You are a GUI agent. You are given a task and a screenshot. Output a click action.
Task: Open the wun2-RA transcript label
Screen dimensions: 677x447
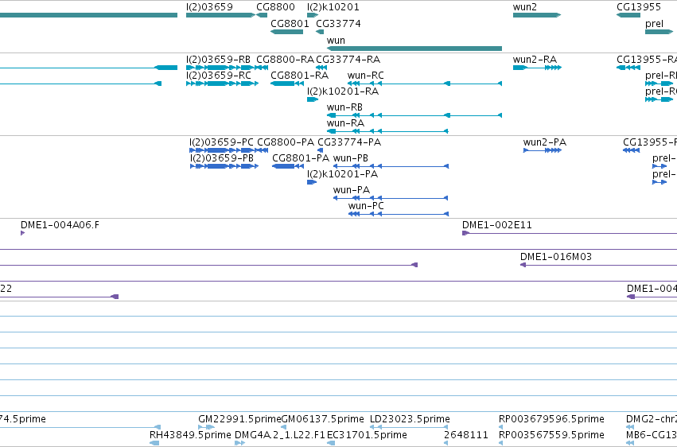[535, 60]
